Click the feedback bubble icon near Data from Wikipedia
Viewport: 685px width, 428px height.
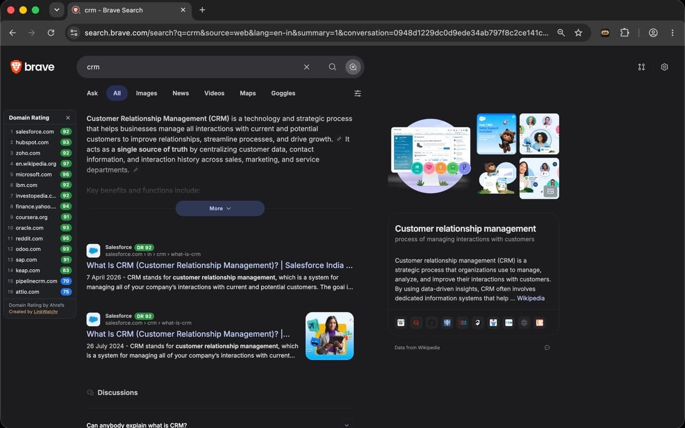(547, 348)
